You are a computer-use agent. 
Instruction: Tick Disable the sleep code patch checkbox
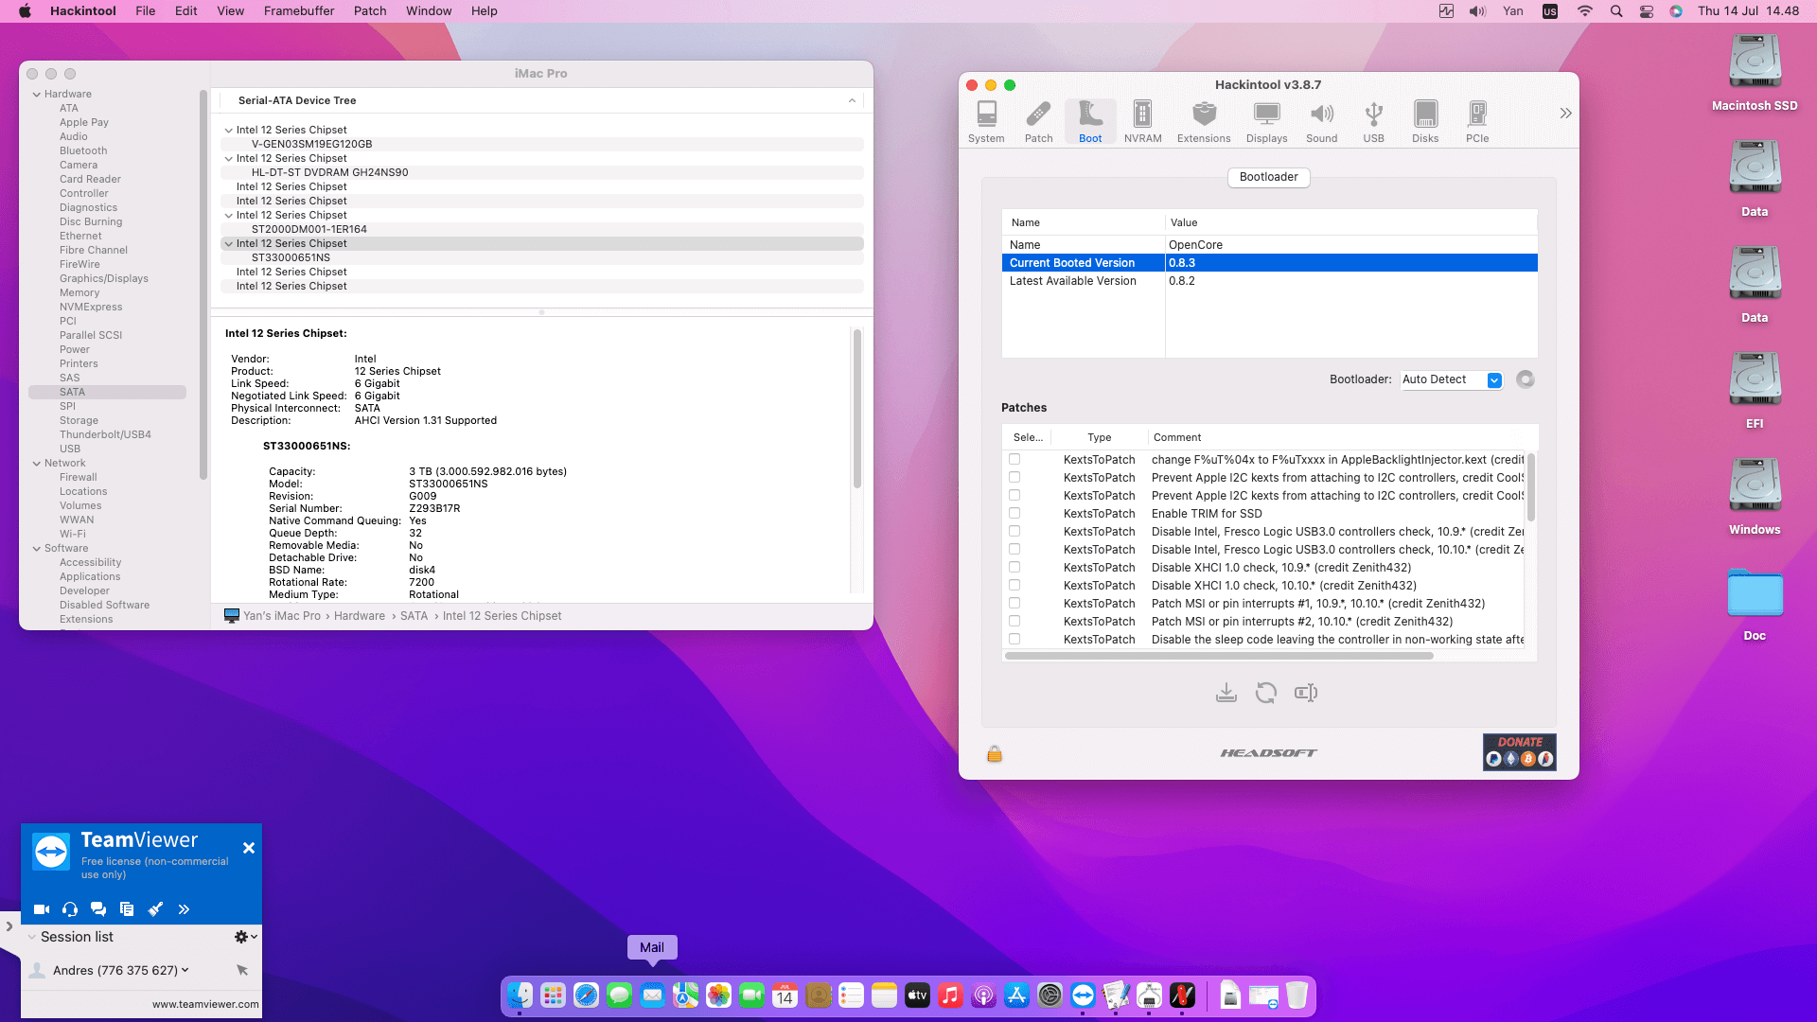(x=1014, y=640)
